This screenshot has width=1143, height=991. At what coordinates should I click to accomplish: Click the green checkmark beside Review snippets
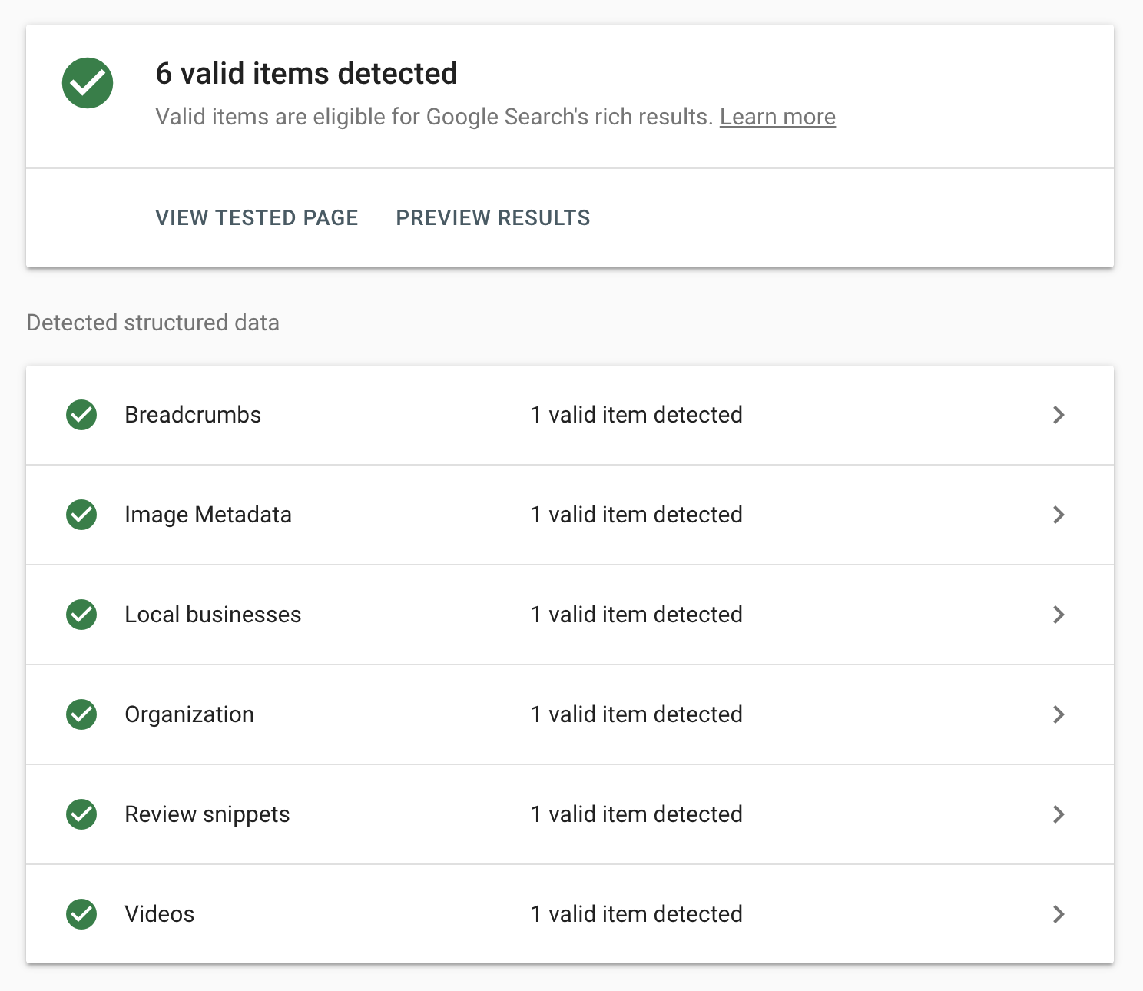point(81,814)
